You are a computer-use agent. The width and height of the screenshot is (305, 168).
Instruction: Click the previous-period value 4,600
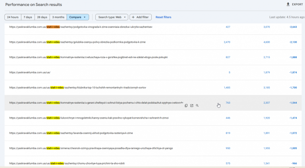coord(266,42)
